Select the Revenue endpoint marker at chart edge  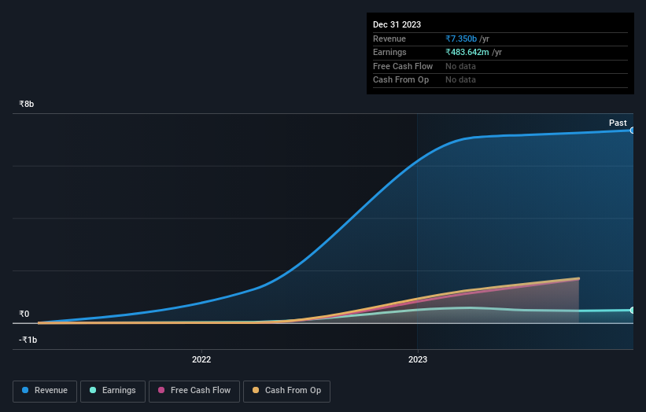point(632,131)
